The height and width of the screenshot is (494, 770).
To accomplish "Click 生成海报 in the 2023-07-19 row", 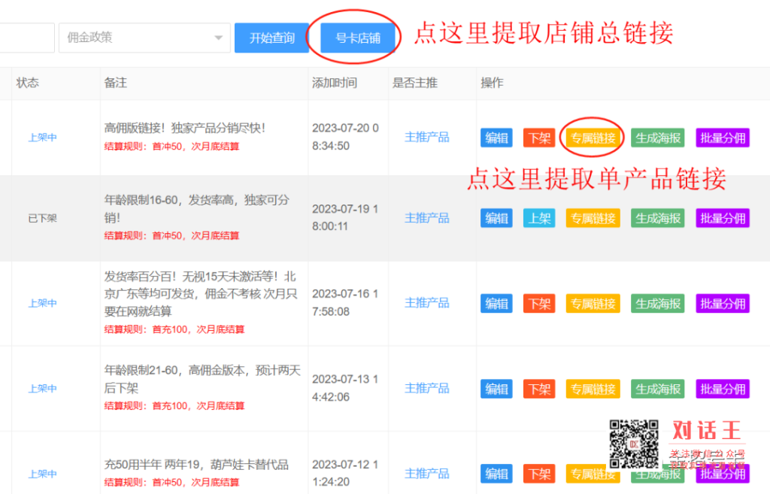I will point(657,218).
